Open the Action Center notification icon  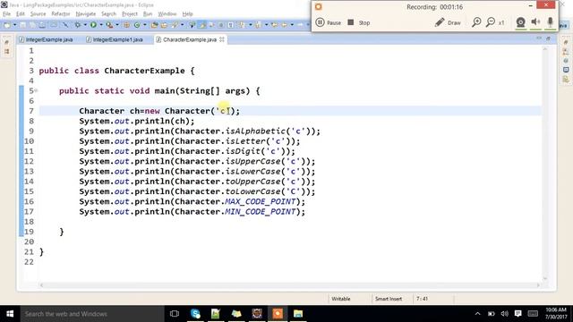tap(517, 314)
